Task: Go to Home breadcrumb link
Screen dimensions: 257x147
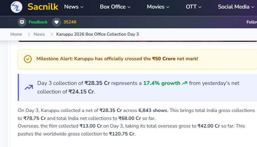Action: 16,34
